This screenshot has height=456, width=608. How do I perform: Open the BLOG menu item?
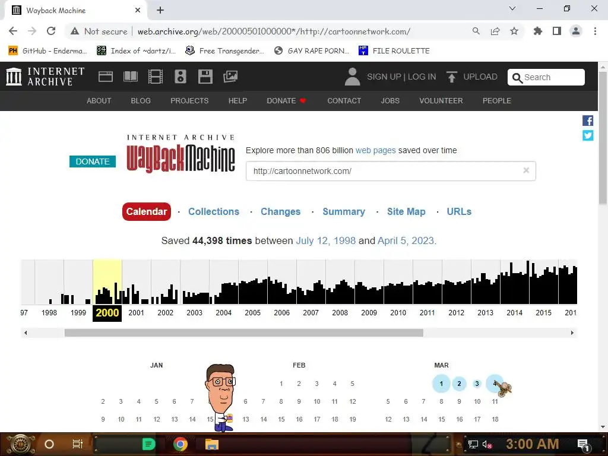(x=141, y=101)
